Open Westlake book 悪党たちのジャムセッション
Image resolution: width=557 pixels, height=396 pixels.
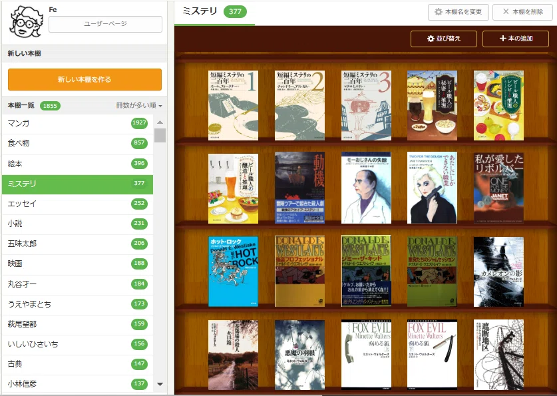click(433, 271)
